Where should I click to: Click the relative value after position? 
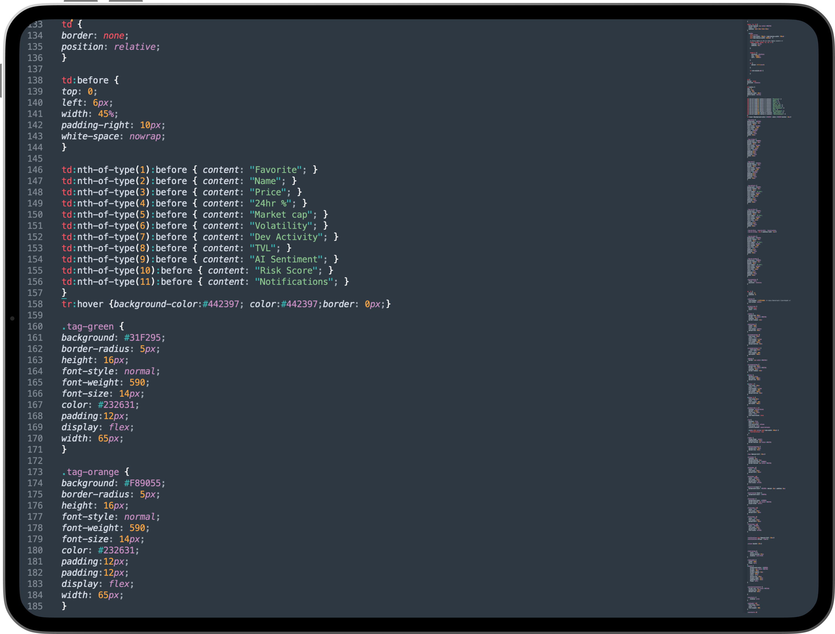point(135,47)
